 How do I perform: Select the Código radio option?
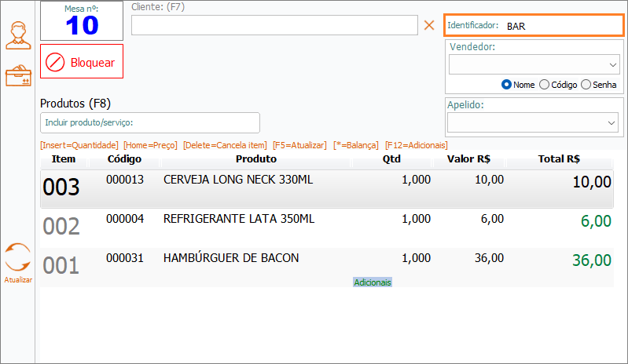[x=545, y=85]
